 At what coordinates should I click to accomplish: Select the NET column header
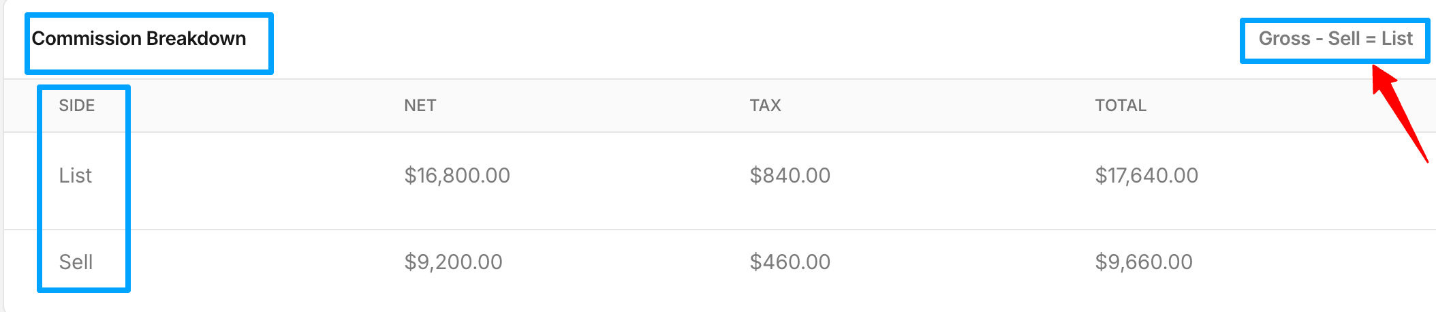point(420,106)
